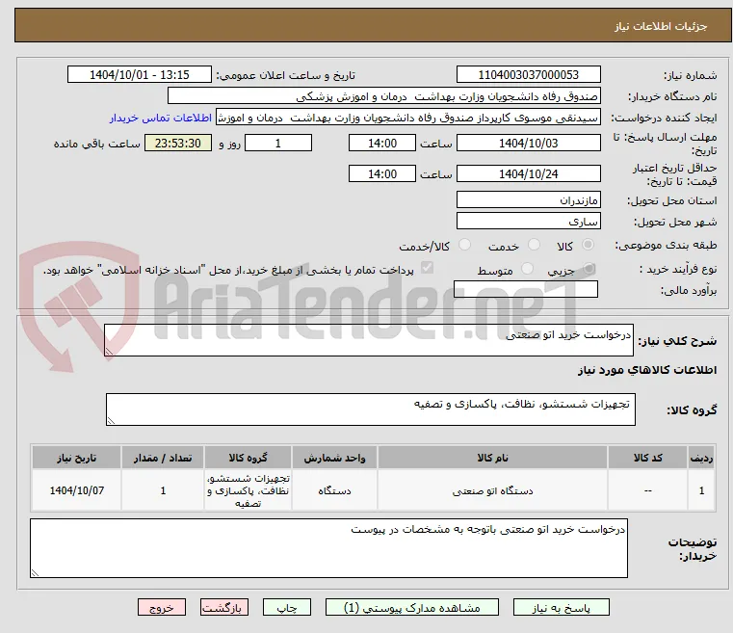Click the price validity date 1404/10/24
The image size is (733, 633).
pyautogui.click(x=529, y=174)
